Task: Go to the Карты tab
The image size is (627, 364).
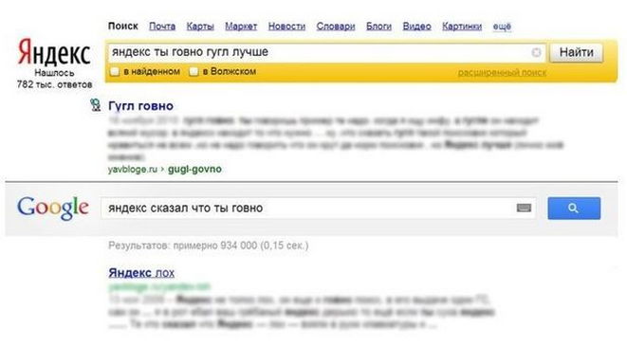Action: click(x=200, y=27)
